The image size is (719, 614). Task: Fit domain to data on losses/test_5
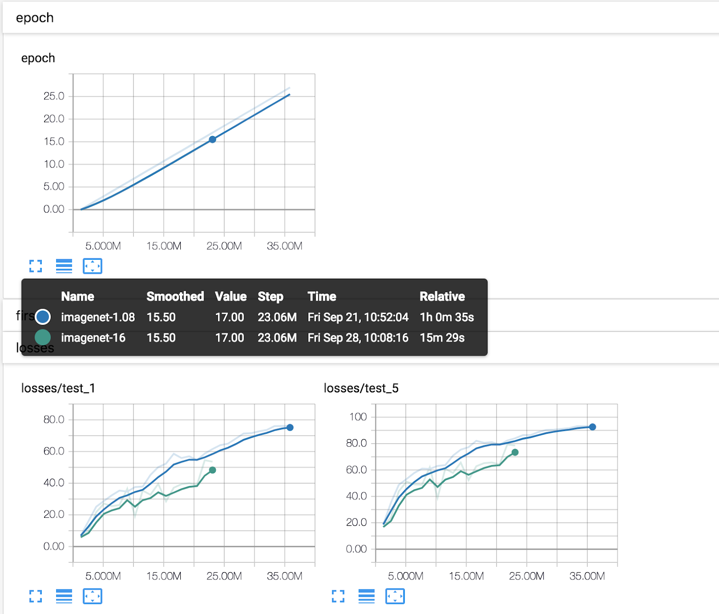pos(395,596)
